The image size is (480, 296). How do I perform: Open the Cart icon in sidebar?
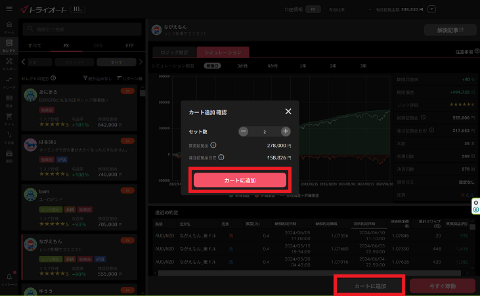9,119
